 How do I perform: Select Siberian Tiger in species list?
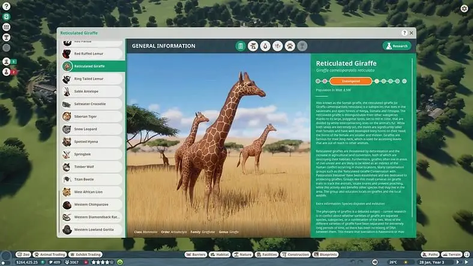click(x=92, y=116)
